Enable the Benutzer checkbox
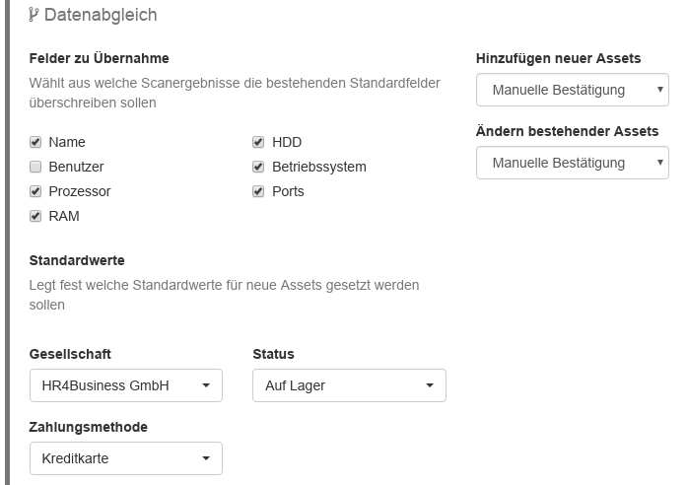 (x=35, y=167)
